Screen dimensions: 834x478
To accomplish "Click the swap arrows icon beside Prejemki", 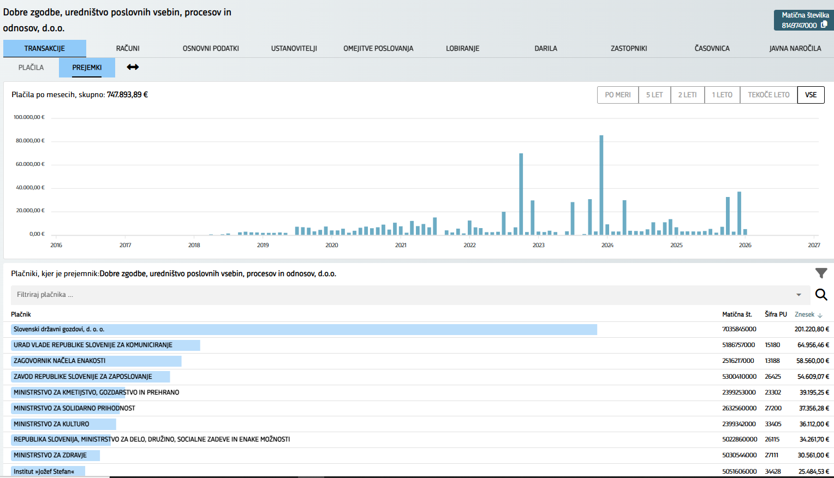I will click(x=133, y=67).
